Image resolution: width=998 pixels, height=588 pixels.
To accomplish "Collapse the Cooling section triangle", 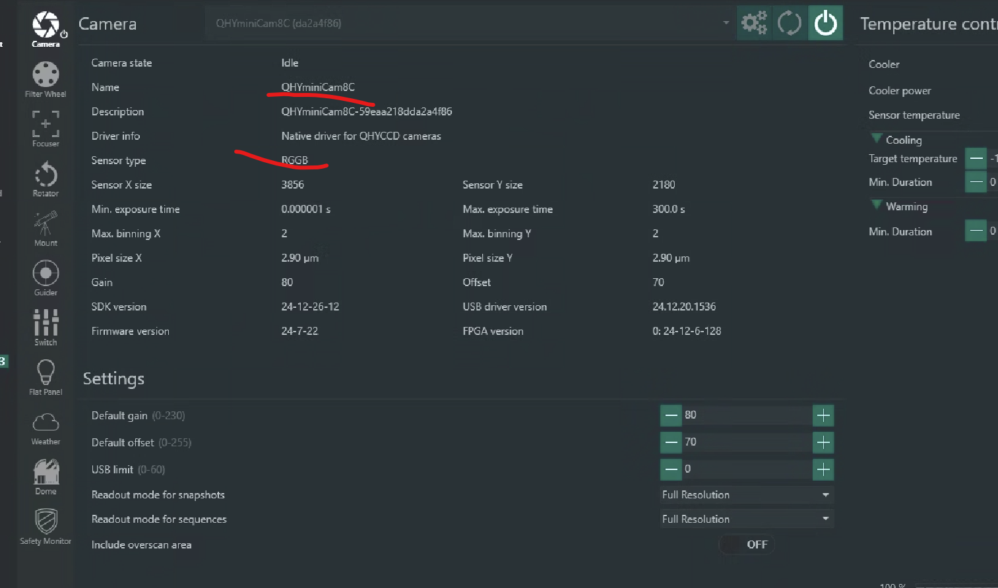I will point(877,138).
